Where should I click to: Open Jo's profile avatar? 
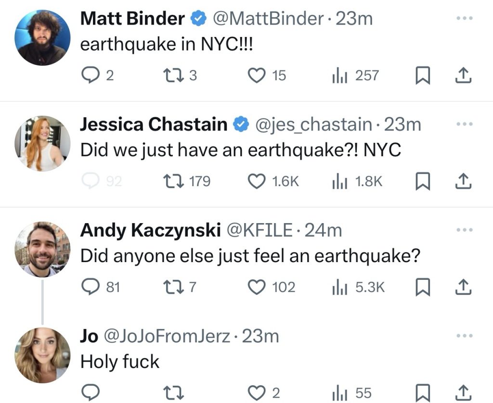point(42,355)
